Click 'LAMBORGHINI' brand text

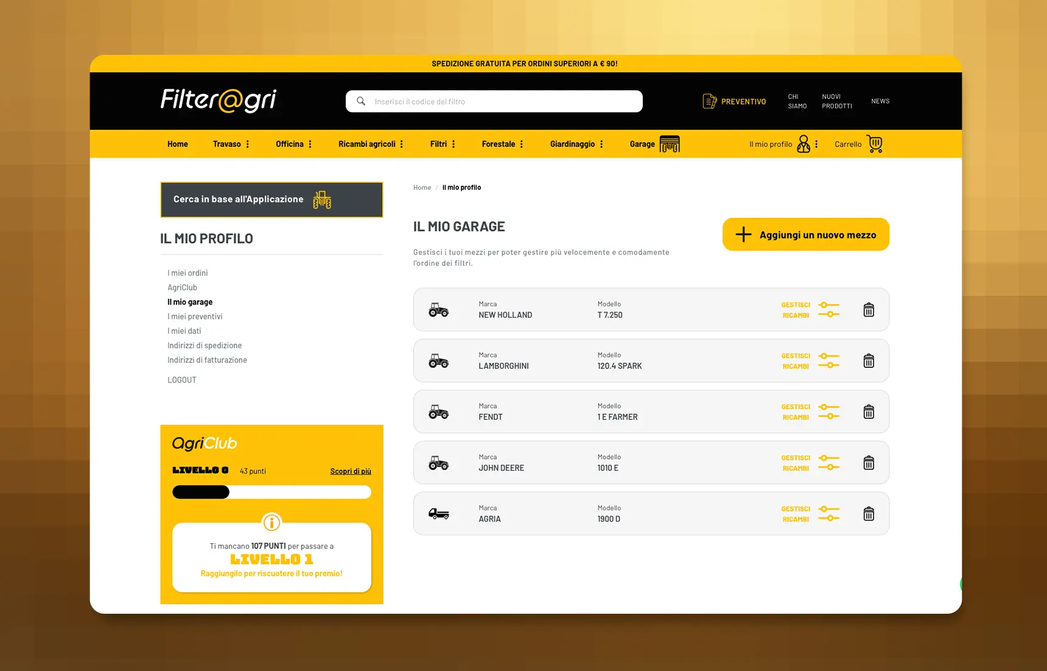[503, 366]
